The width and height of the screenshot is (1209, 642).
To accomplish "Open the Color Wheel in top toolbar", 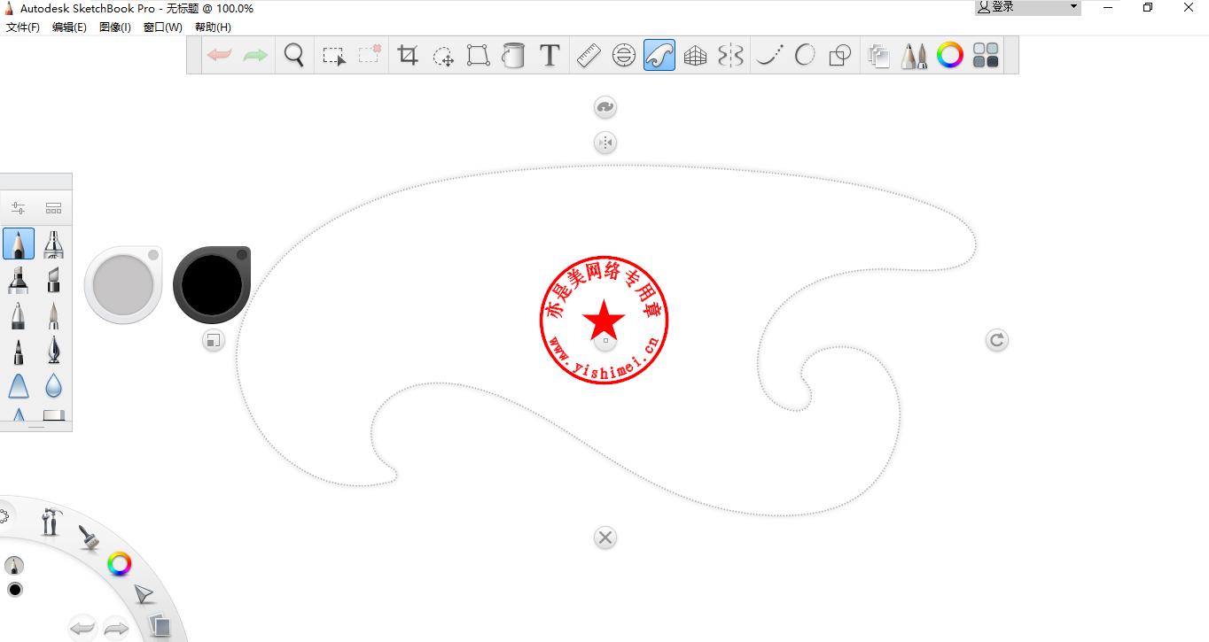I will [x=950, y=55].
